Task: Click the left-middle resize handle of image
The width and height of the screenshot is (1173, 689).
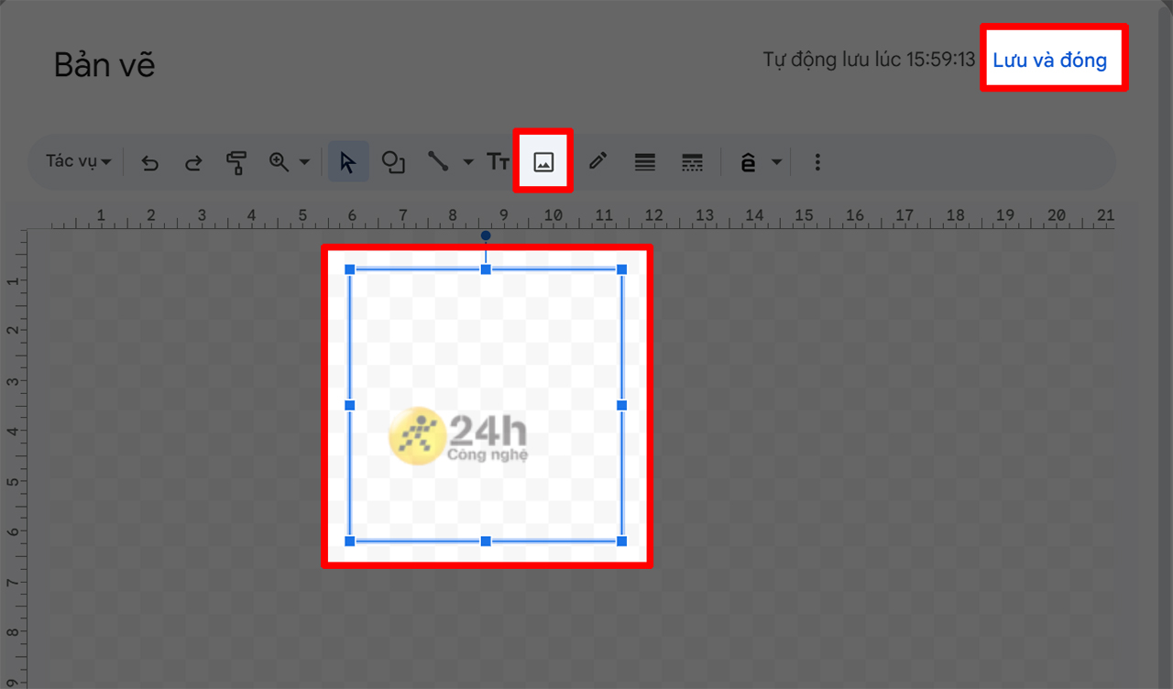Action: 349,405
